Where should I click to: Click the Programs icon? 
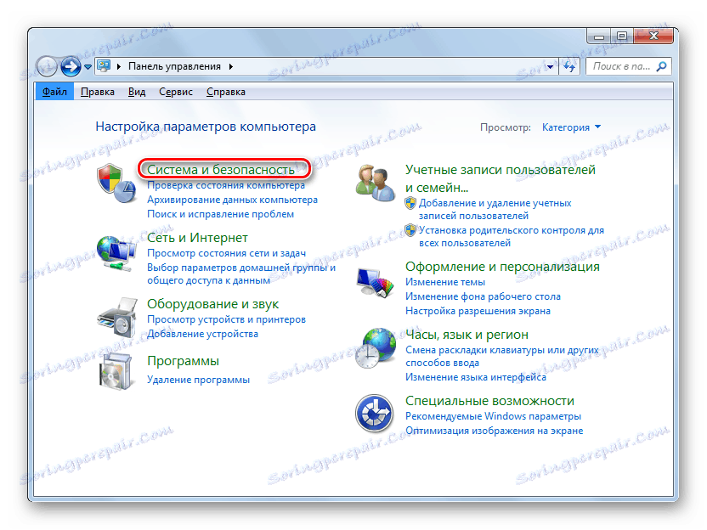(x=116, y=371)
